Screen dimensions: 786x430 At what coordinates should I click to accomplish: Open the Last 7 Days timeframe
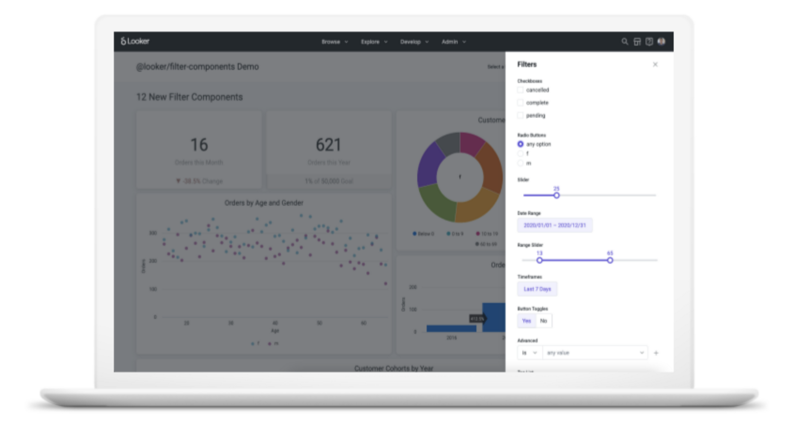(537, 289)
